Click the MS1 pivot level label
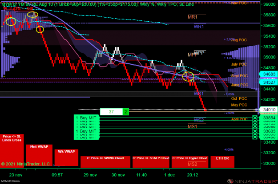Image resolution: width=278 pixels, height=184 pixels. pos(192,126)
